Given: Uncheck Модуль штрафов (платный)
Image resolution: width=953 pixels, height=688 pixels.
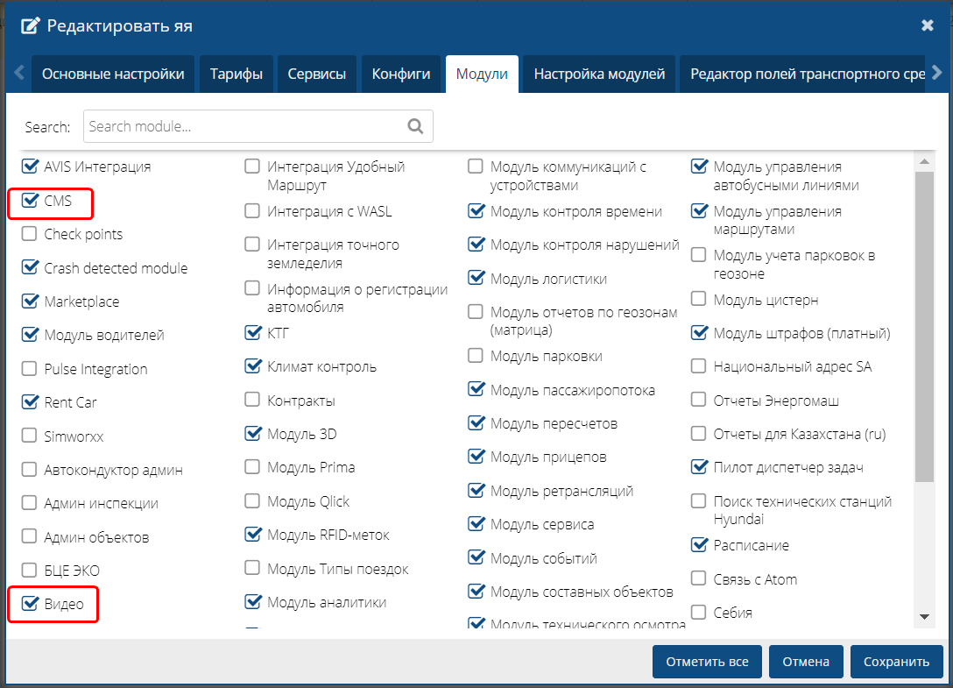Looking at the screenshot, I should pyautogui.click(x=699, y=333).
